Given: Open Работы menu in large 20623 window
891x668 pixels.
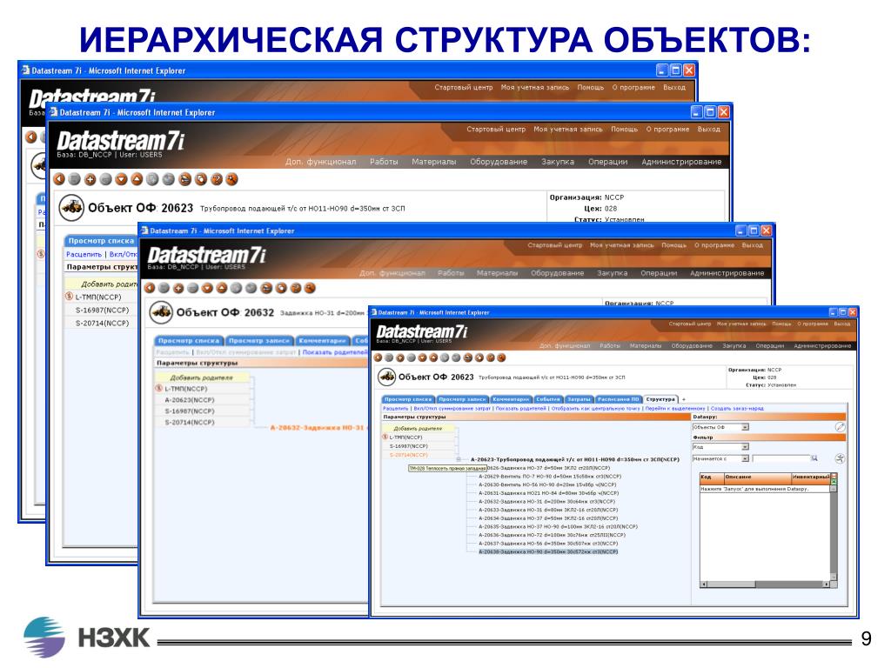Looking at the screenshot, I should [x=384, y=162].
